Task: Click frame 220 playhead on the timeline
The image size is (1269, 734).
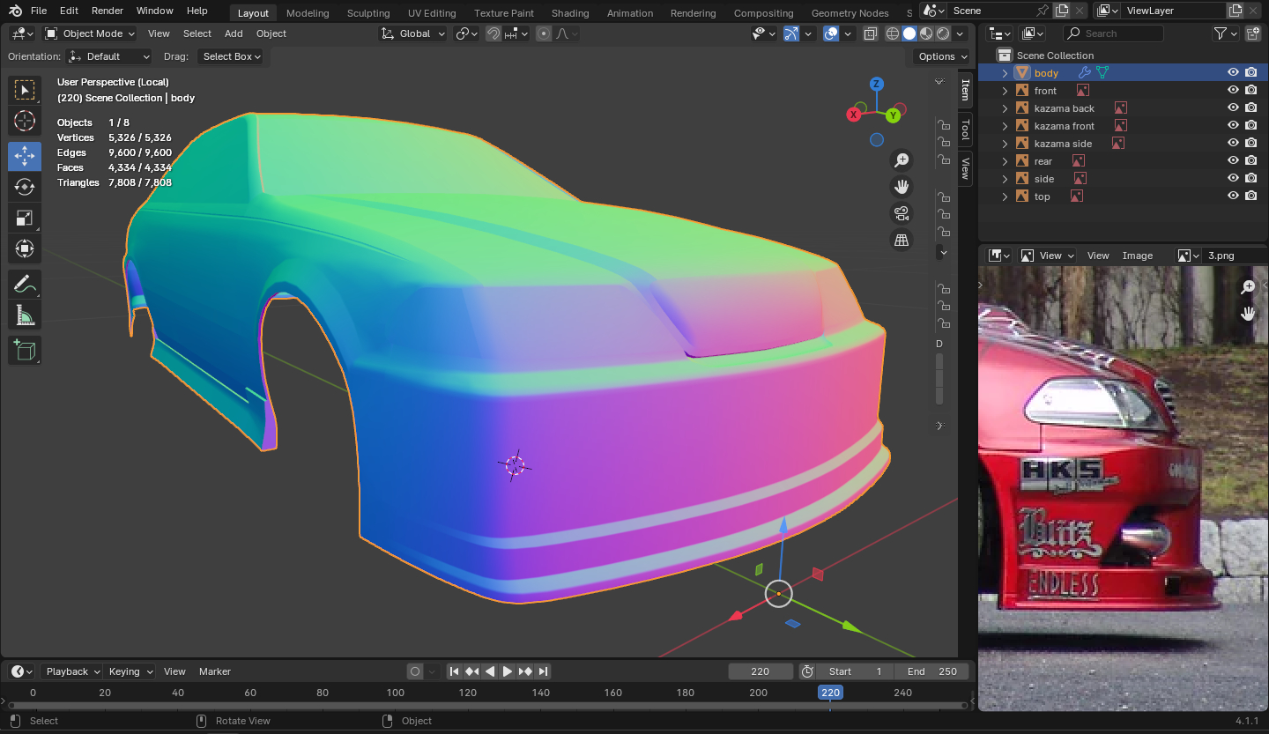Action: click(x=830, y=693)
